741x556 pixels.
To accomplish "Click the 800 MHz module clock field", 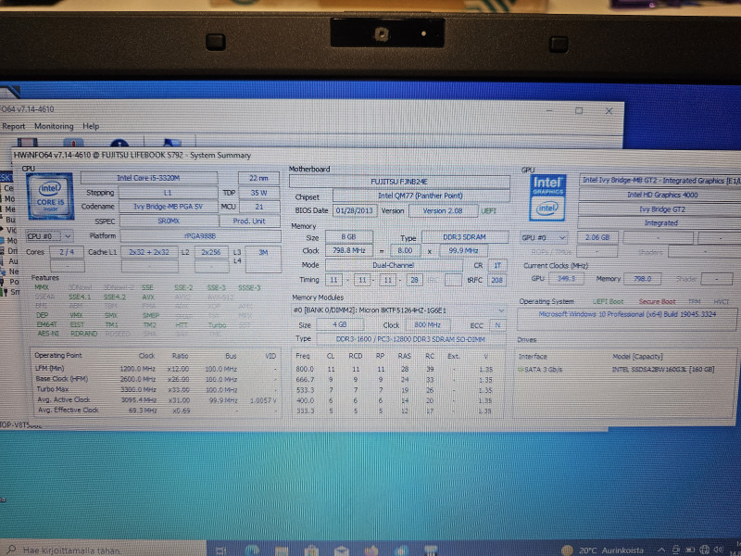I will pyautogui.click(x=428, y=325).
